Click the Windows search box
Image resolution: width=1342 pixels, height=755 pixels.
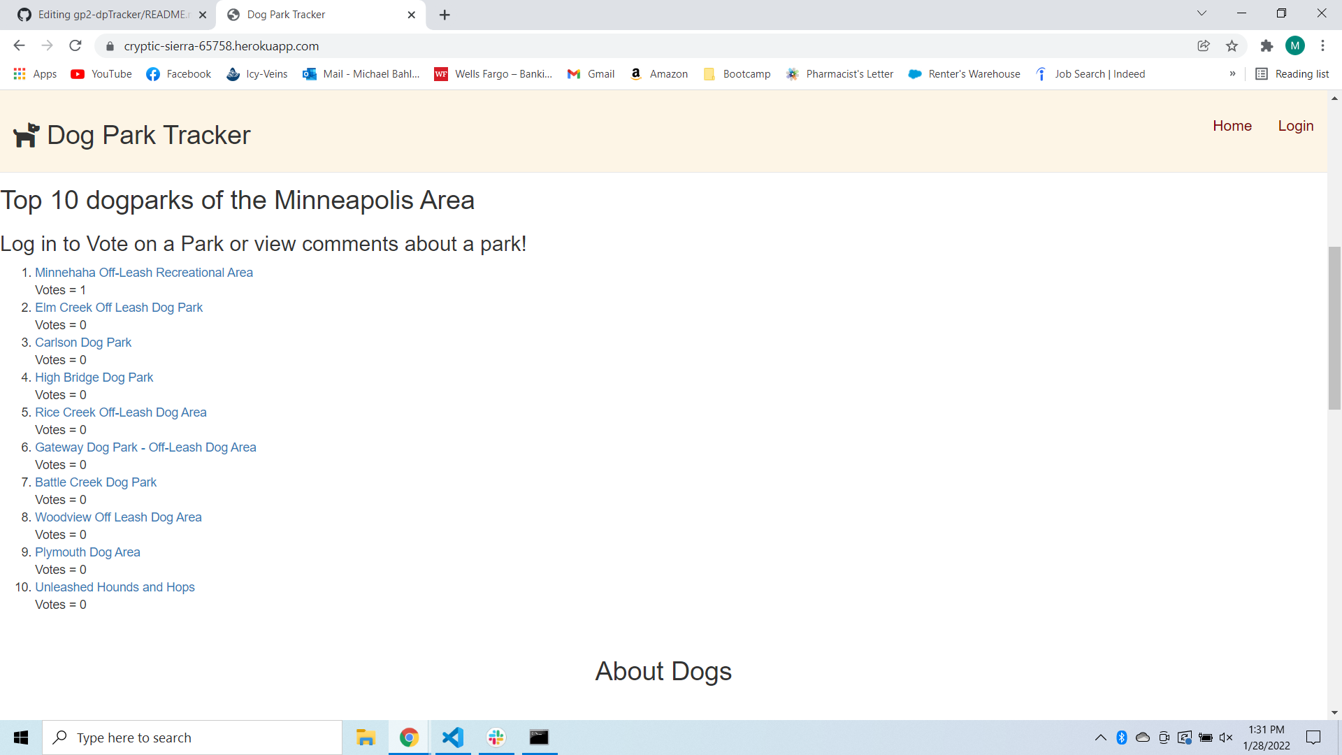[192, 738]
